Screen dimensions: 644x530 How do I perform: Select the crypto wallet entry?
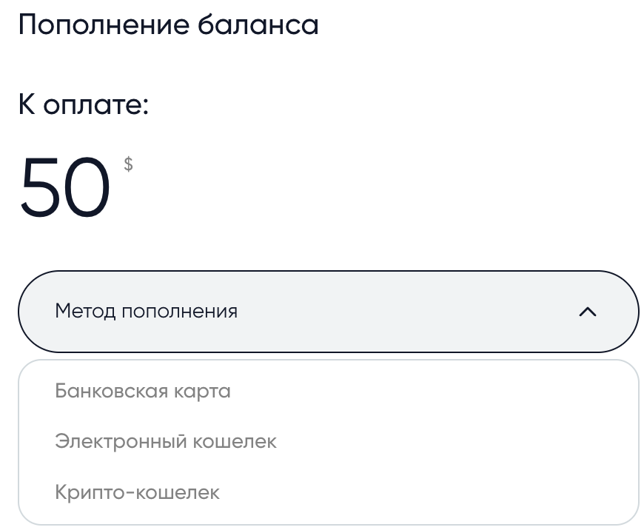(137, 492)
